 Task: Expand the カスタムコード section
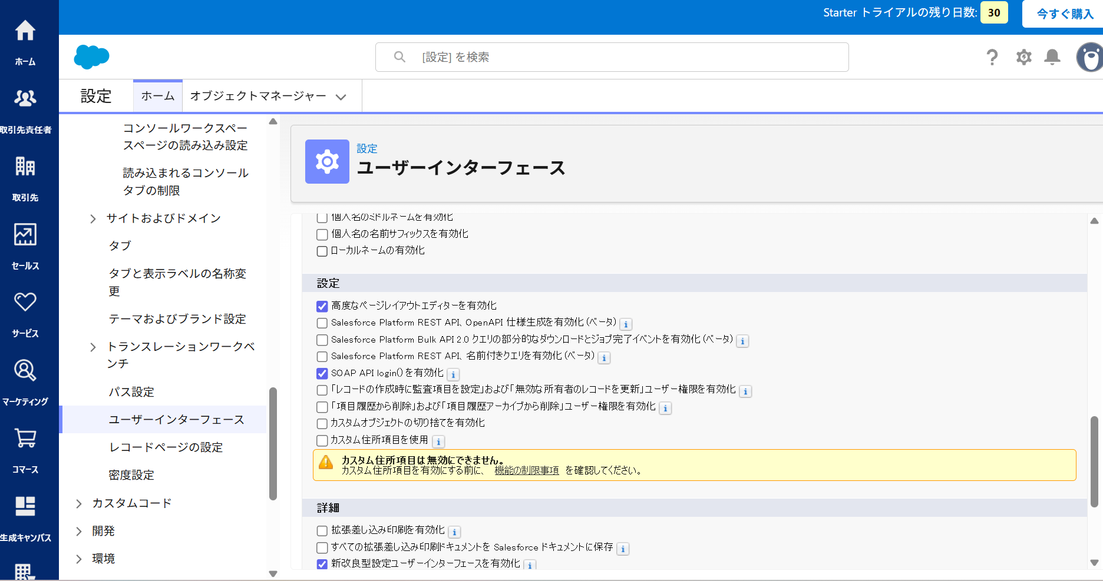78,503
